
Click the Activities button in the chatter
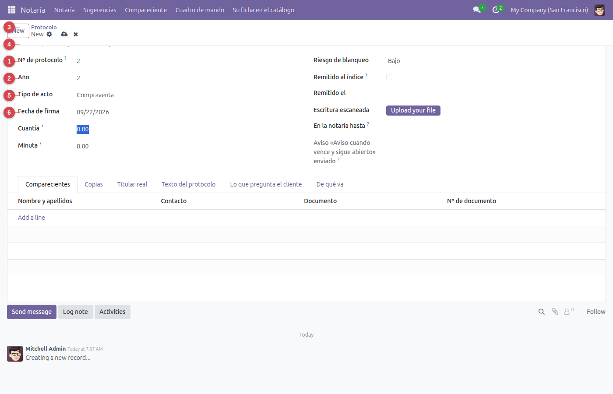[x=113, y=312]
